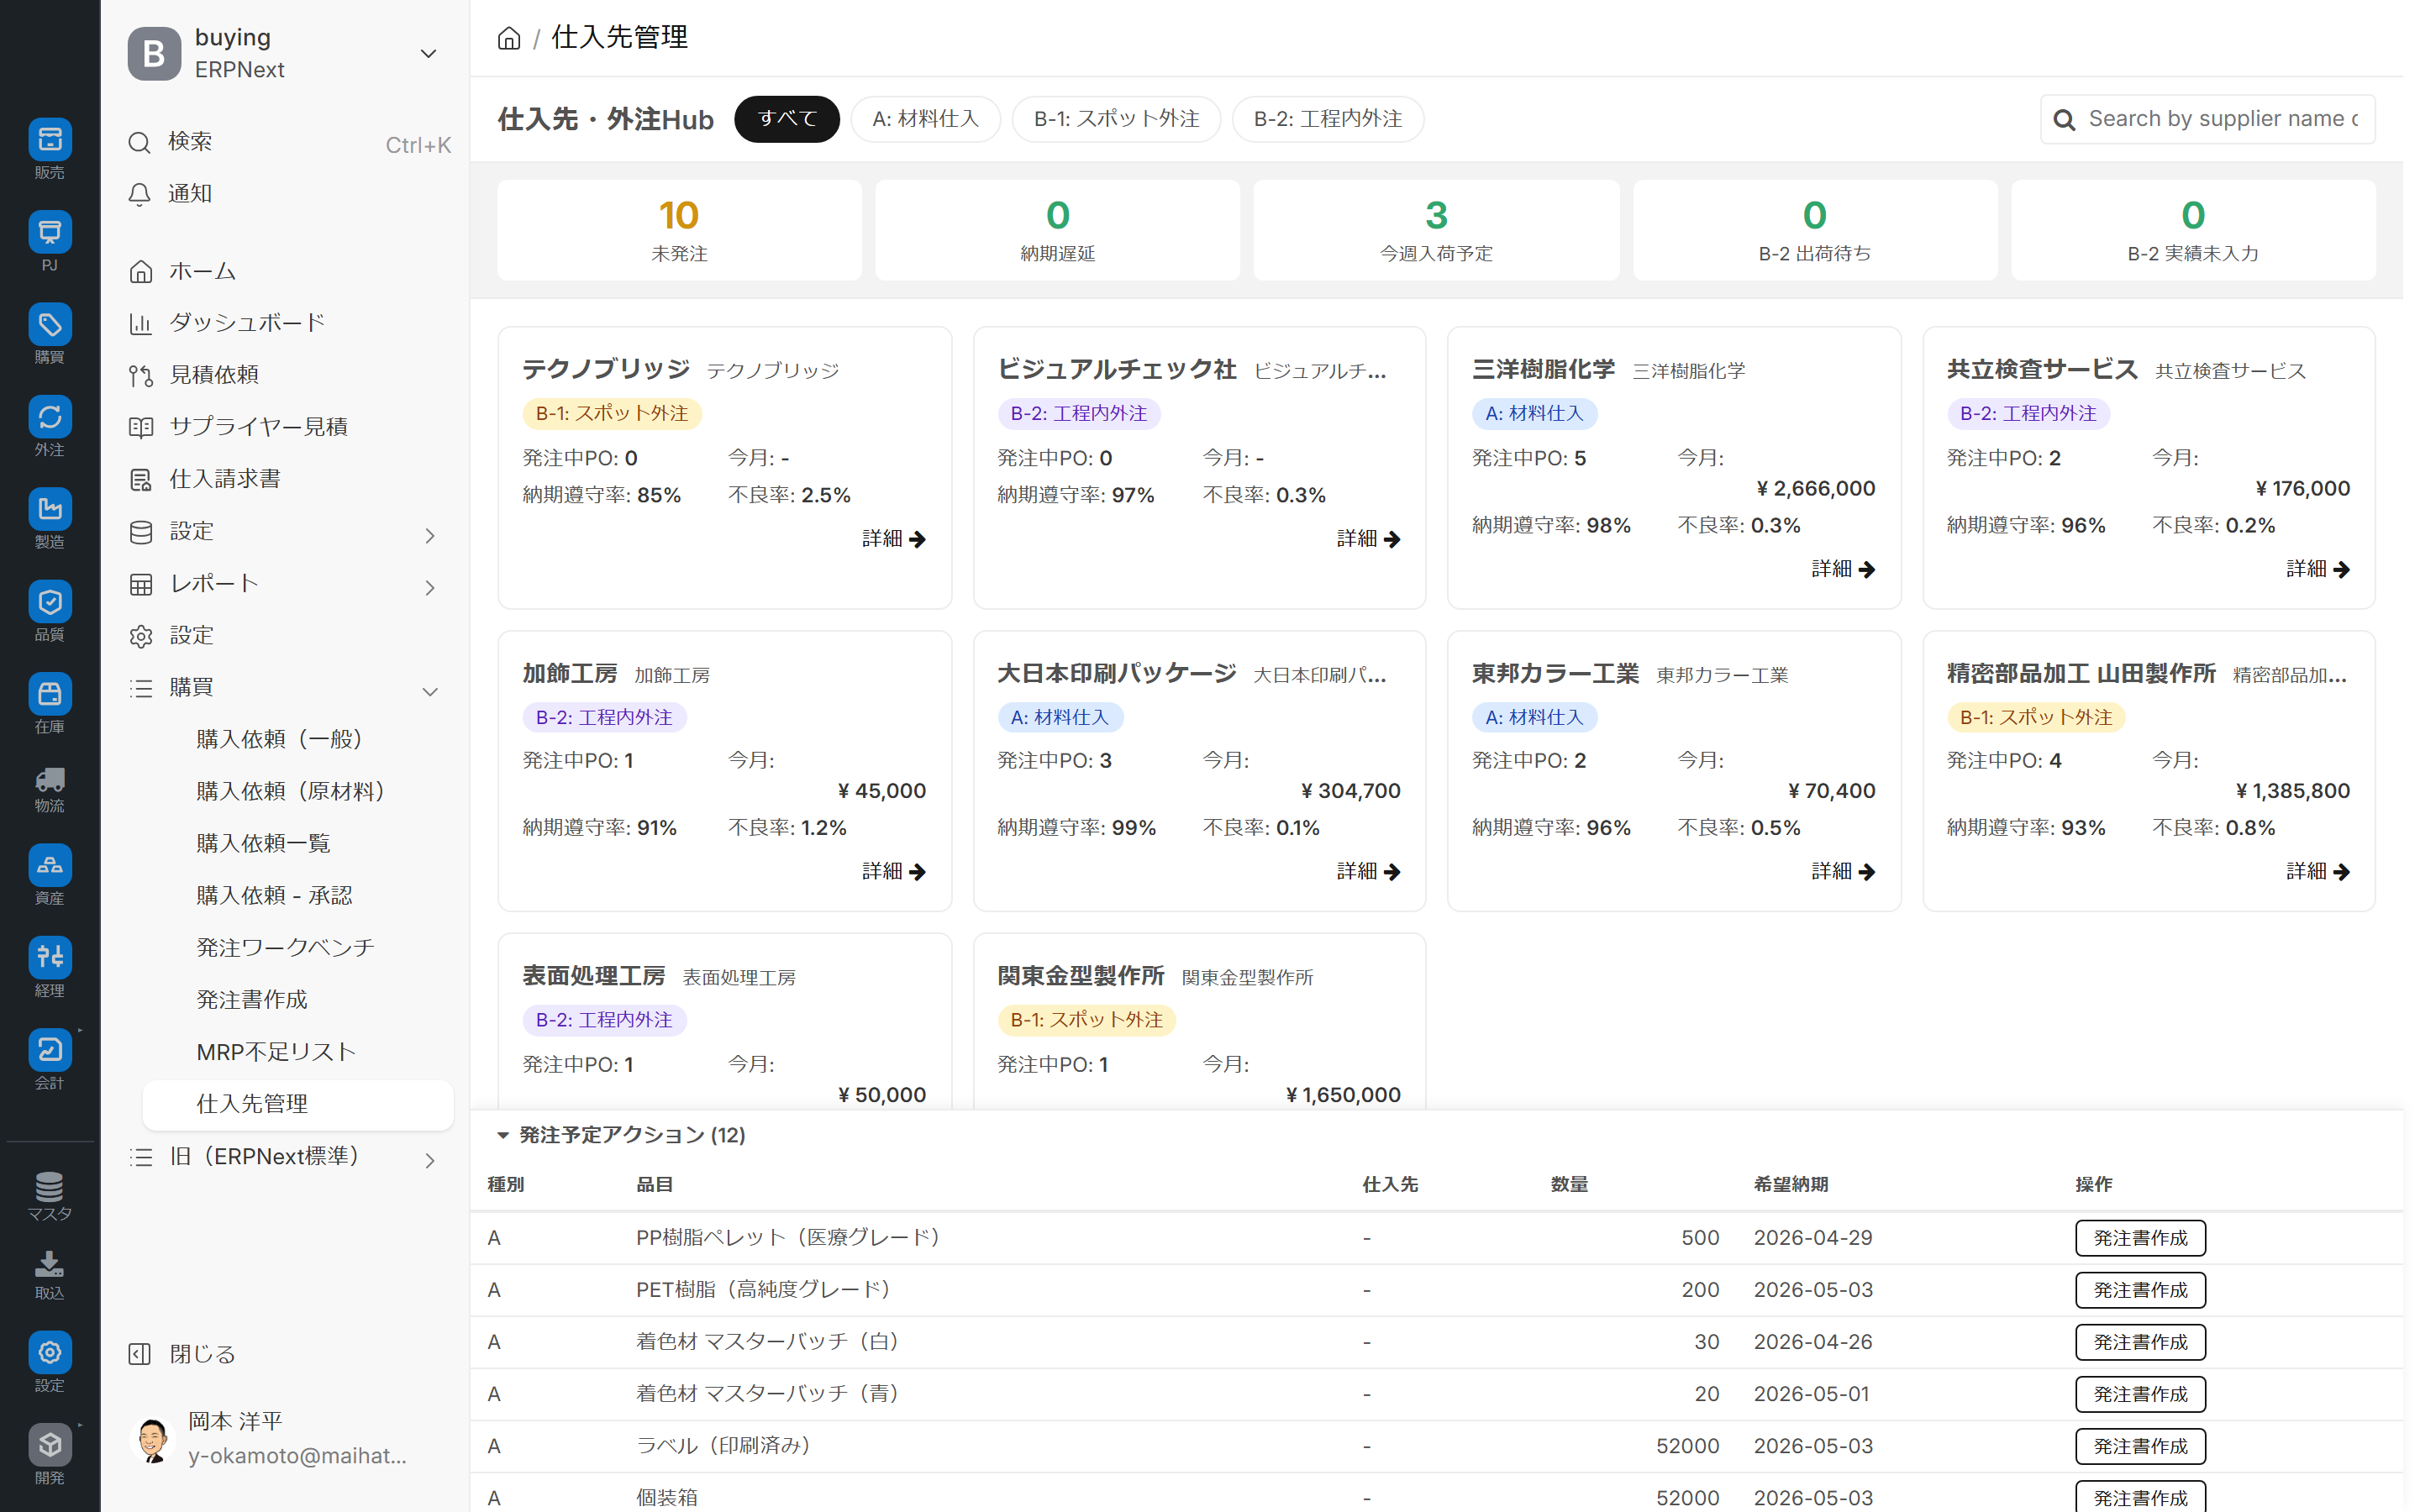Filter suppliers by A: 材料仕入

point(924,119)
